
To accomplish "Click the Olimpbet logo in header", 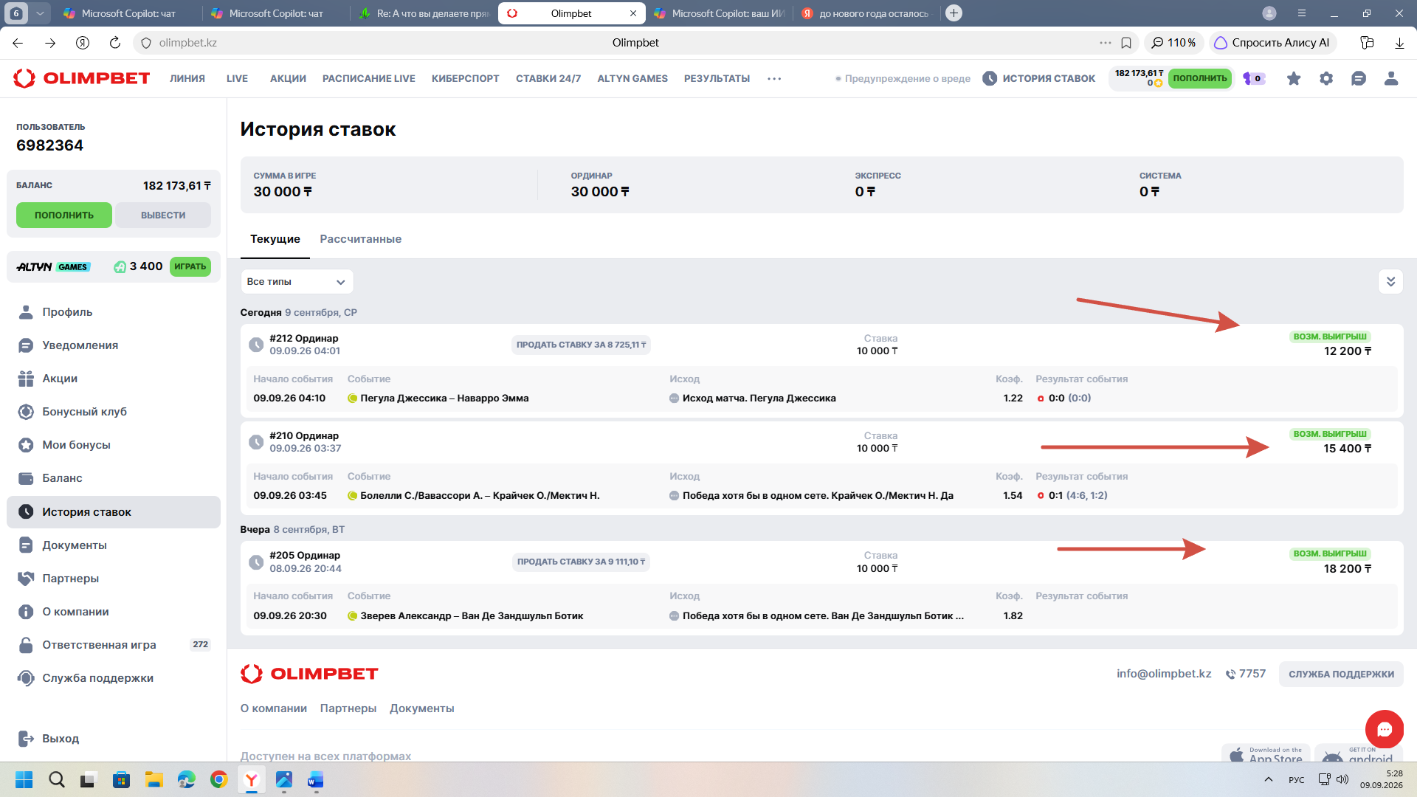I will click(x=82, y=78).
